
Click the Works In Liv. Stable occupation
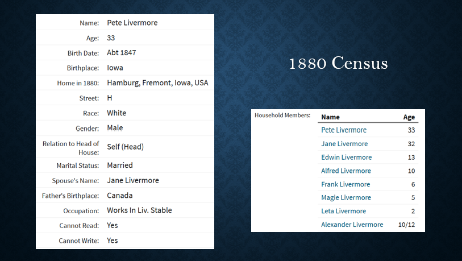tap(139, 210)
